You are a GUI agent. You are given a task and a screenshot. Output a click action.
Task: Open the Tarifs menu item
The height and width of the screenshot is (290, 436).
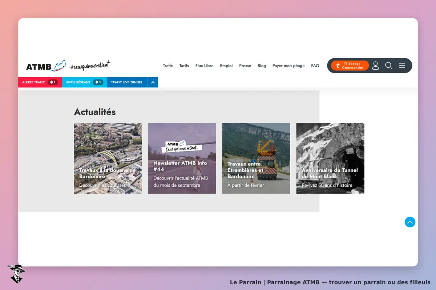[x=184, y=66]
